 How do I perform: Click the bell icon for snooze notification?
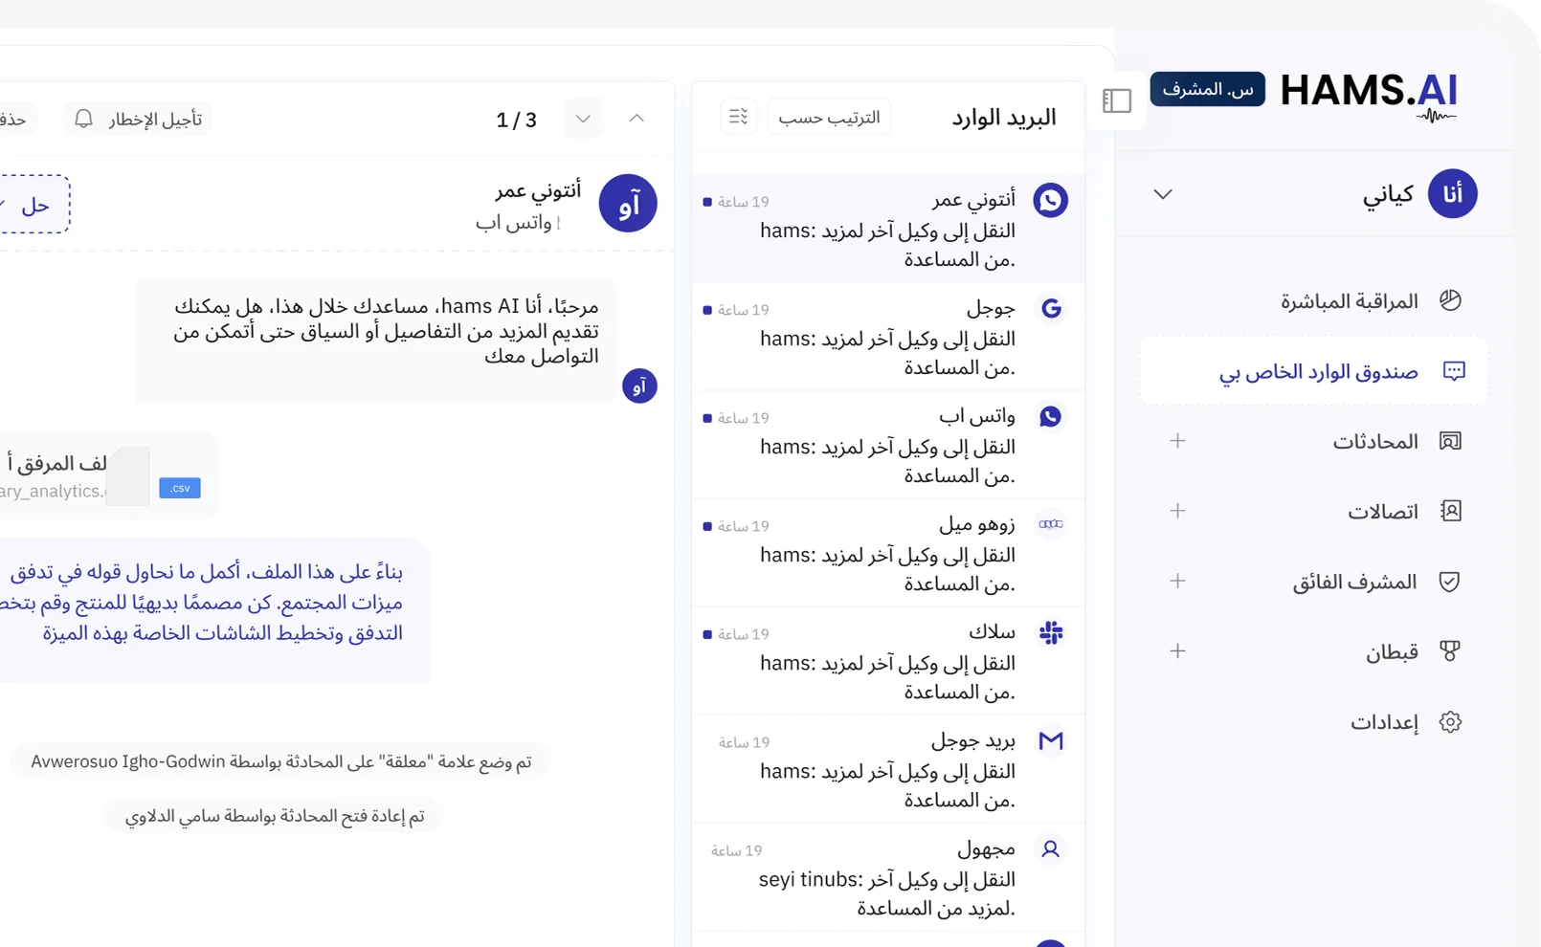[x=83, y=119]
